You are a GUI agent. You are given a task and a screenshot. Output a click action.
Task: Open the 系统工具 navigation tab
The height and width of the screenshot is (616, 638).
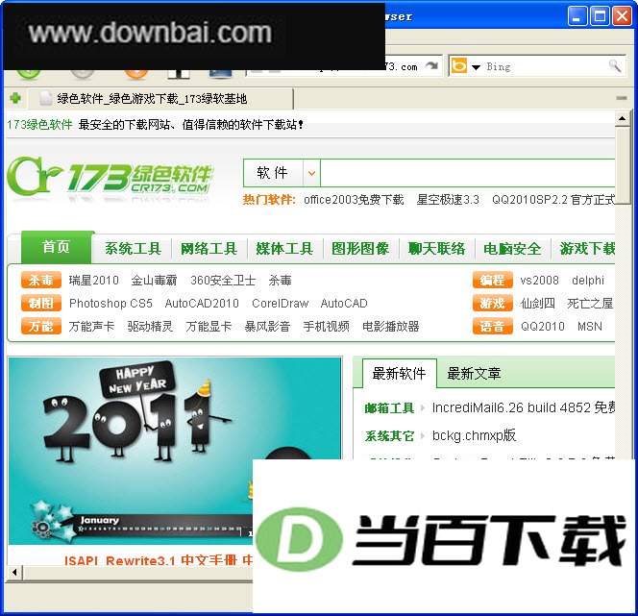[133, 249]
